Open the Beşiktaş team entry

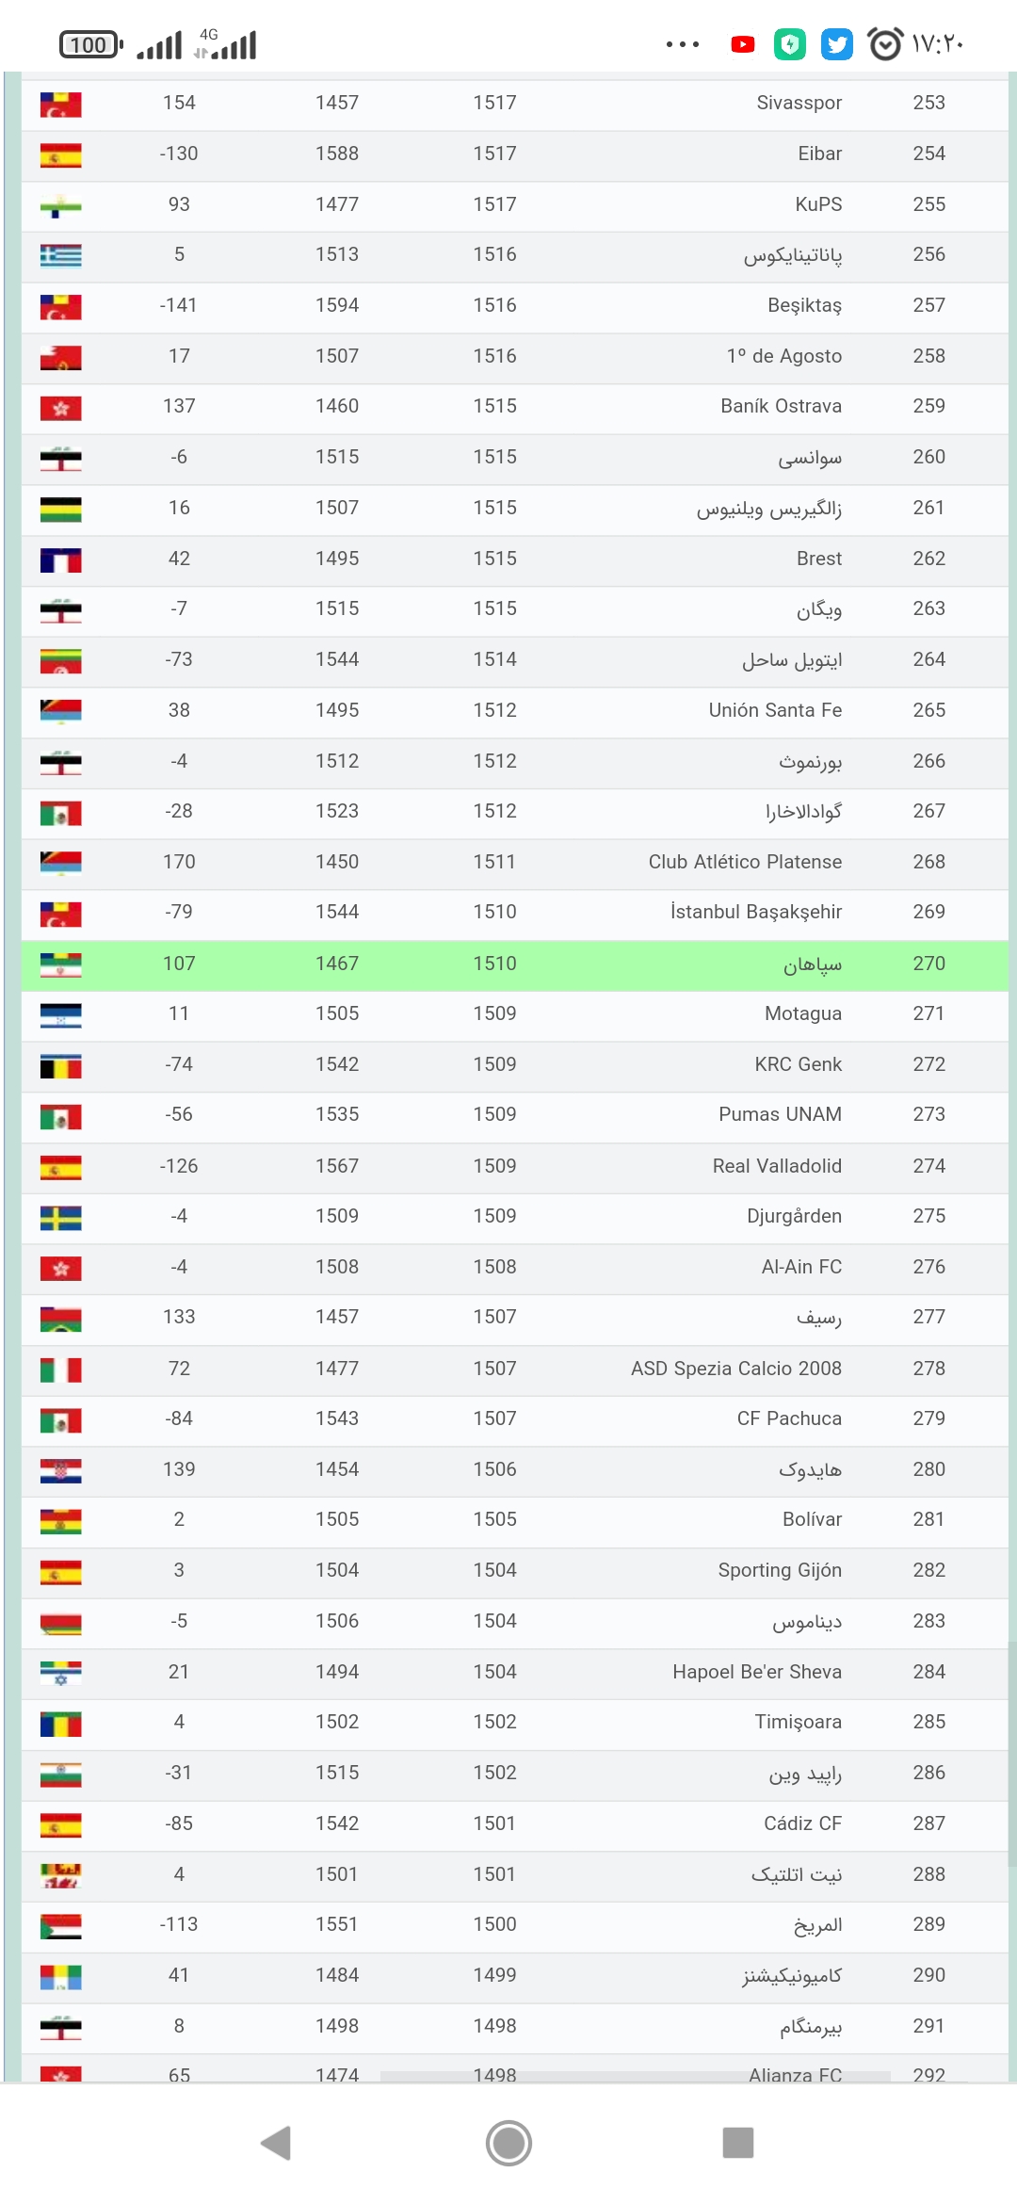[x=805, y=305]
